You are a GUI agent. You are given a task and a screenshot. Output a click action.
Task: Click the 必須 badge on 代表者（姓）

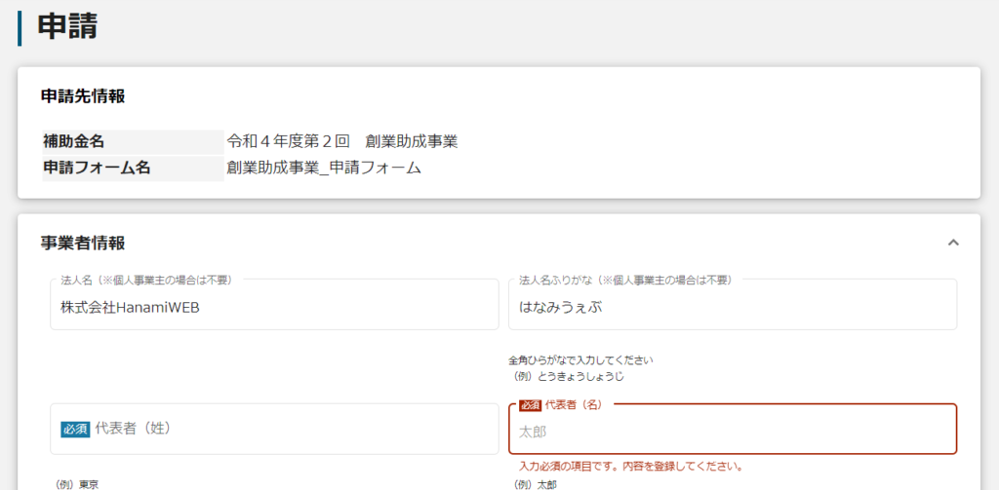click(x=75, y=429)
